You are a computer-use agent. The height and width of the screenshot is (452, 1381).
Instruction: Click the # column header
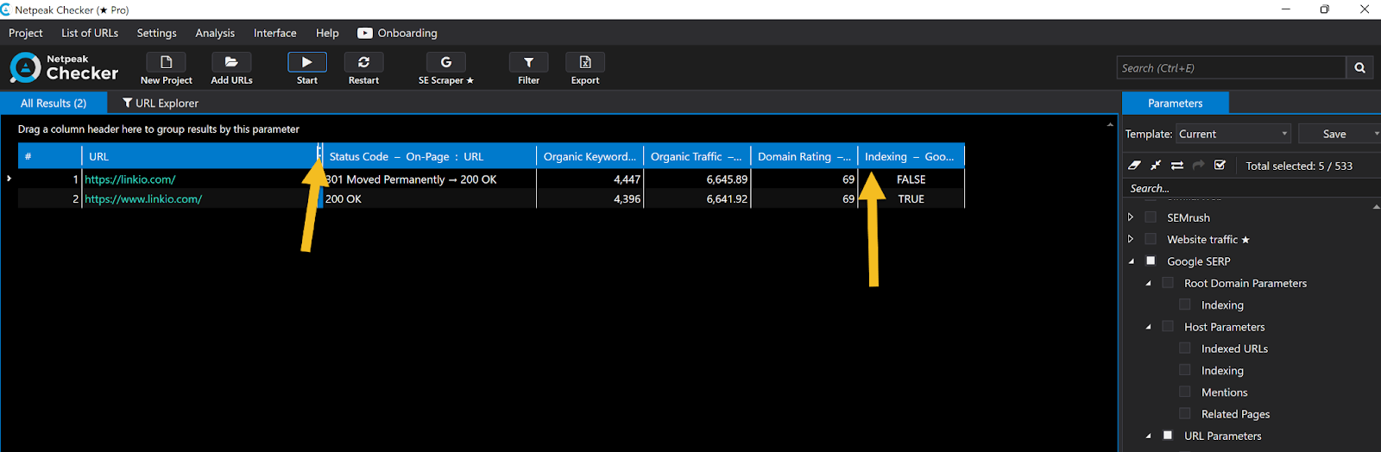(50, 156)
